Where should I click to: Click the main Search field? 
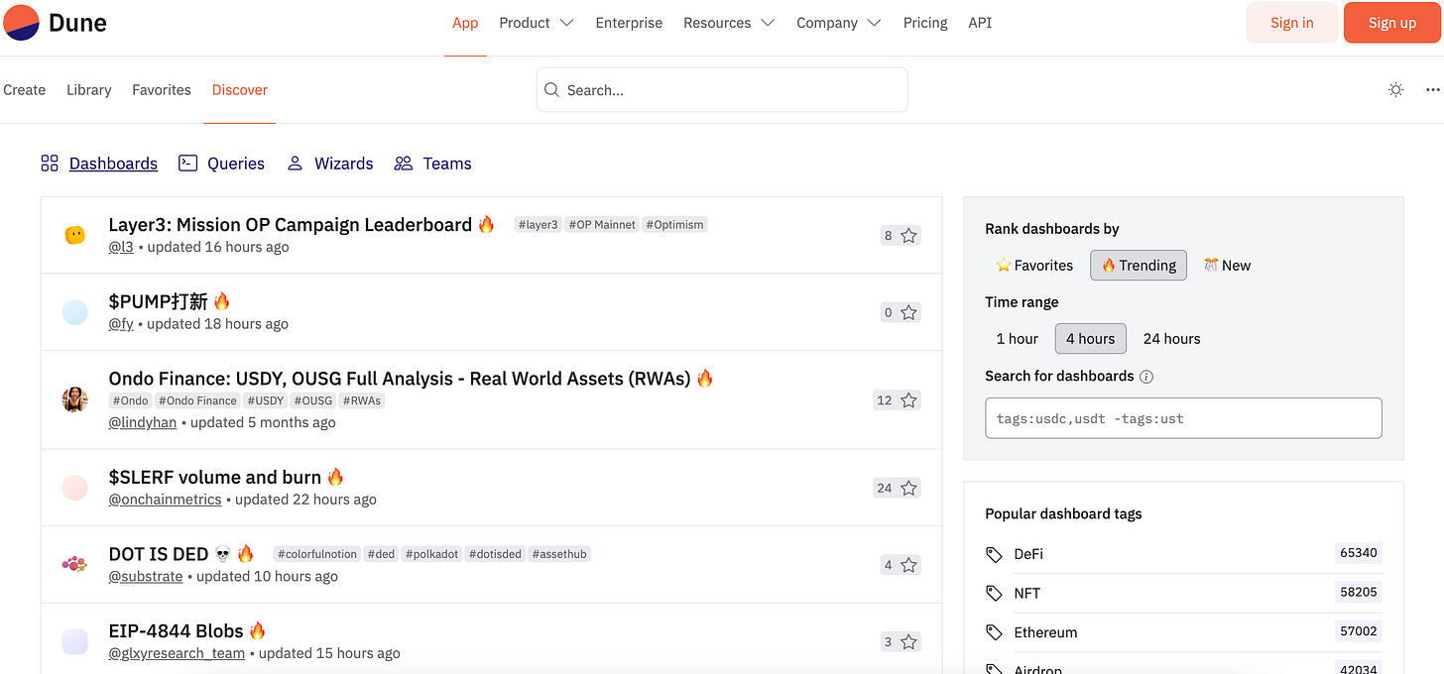[722, 90]
